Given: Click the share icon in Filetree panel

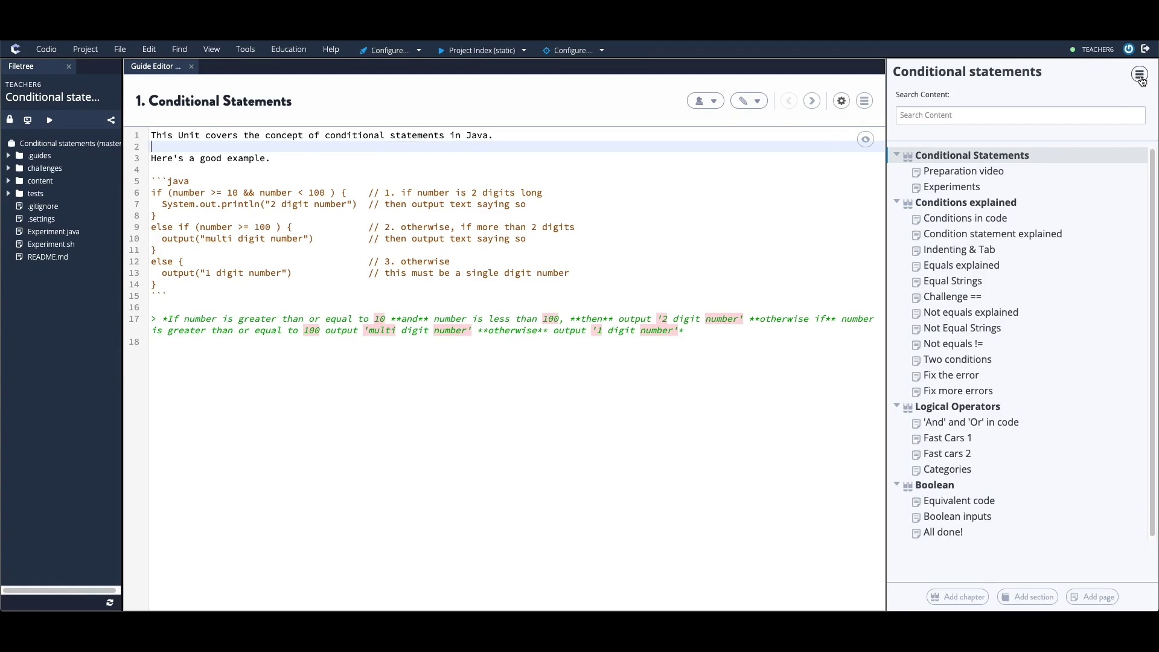Looking at the screenshot, I should (111, 120).
